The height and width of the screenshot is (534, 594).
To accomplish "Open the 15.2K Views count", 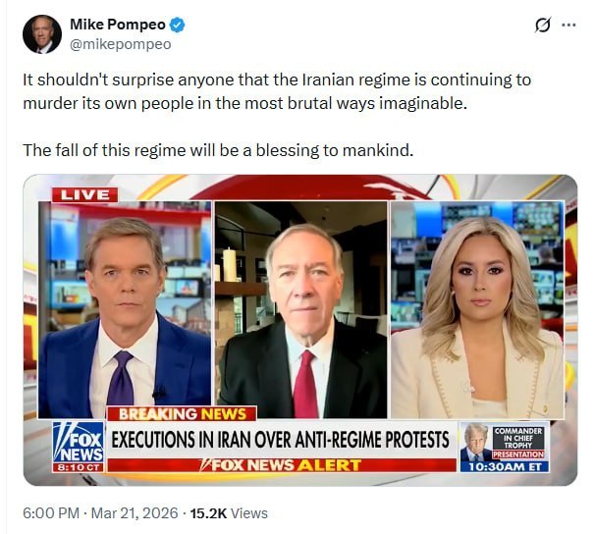I will point(229,513).
